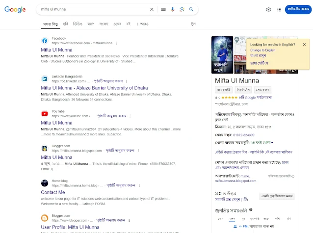This screenshot has width=313, height=233.
Task: Switch to the news tab 'সংবাদ'
Action: (104, 24)
